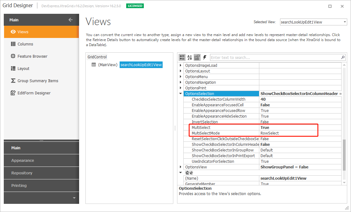Select the Appearance navigation group

click(41, 160)
